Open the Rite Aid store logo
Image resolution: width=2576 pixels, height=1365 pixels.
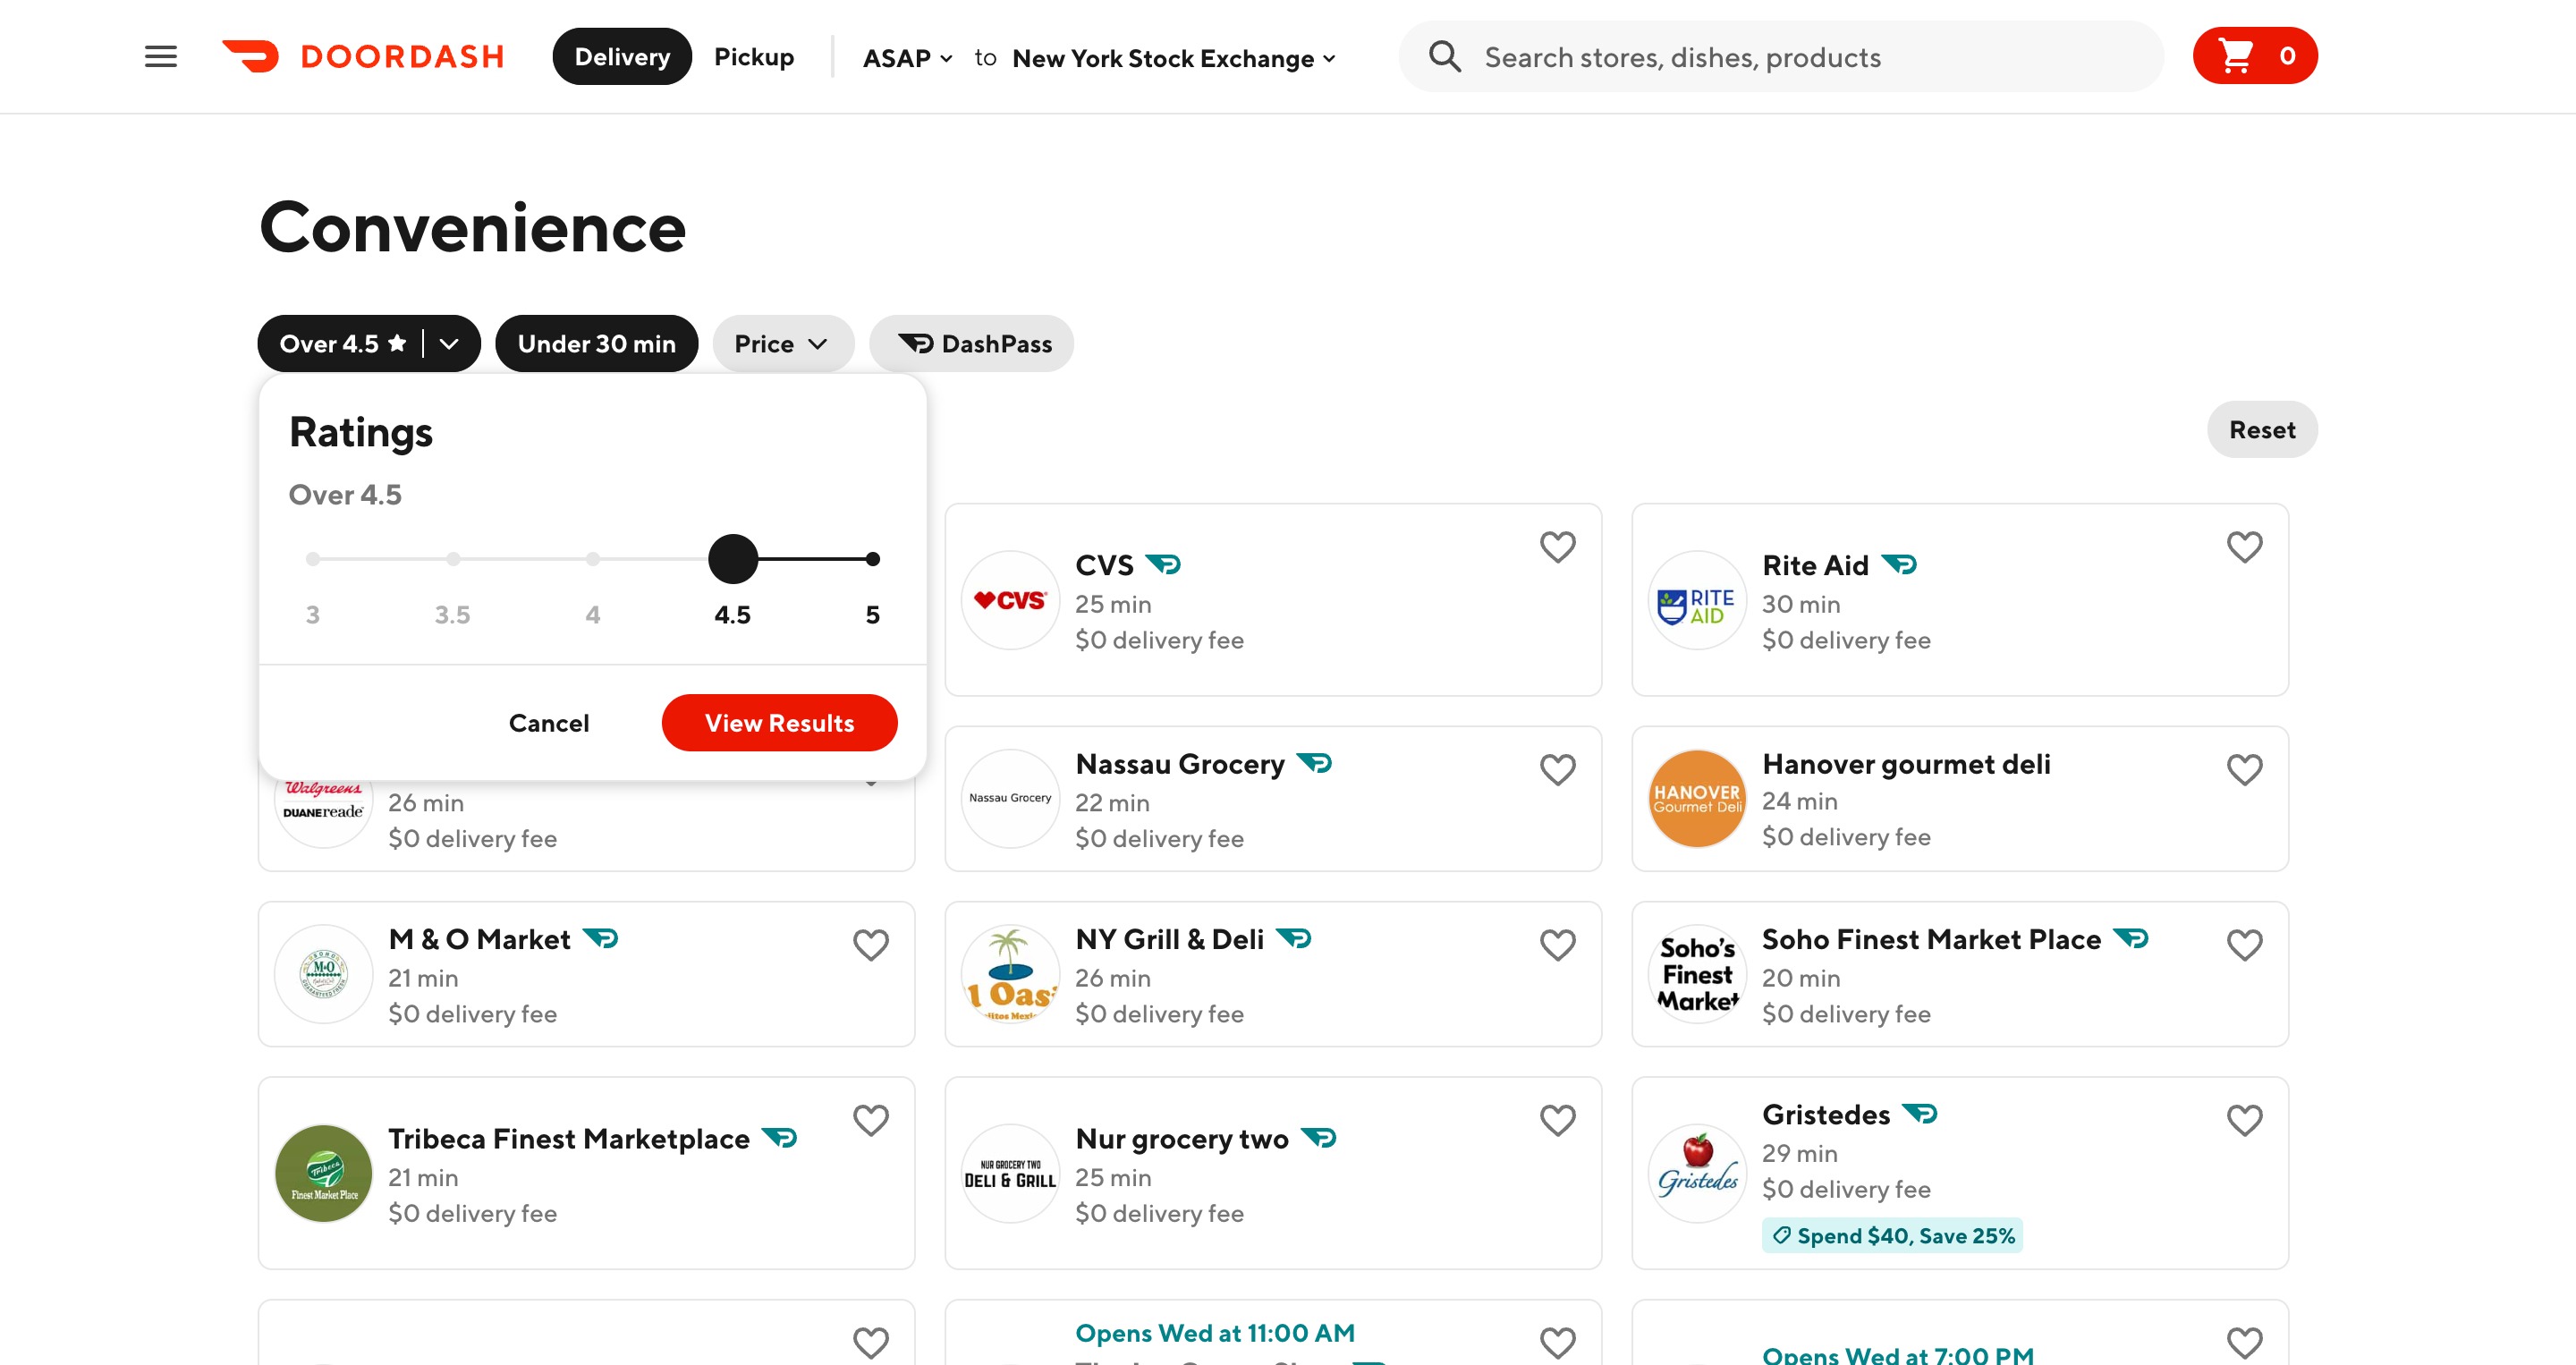1697,600
